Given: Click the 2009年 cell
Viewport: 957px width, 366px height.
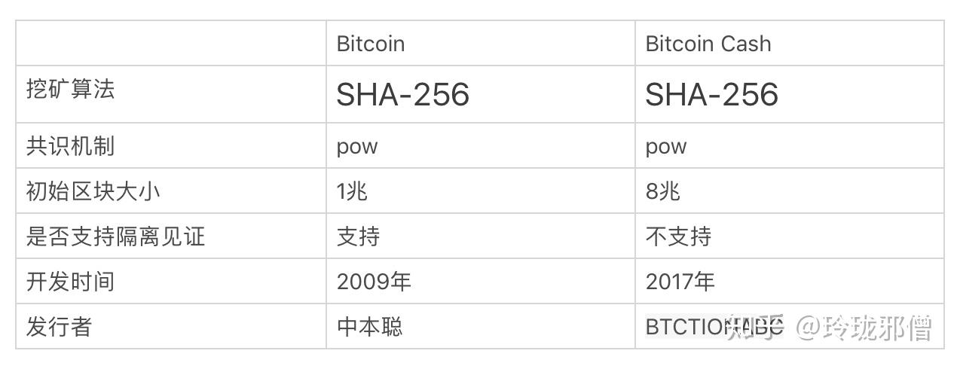Looking at the screenshot, I should click(x=374, y=282).
